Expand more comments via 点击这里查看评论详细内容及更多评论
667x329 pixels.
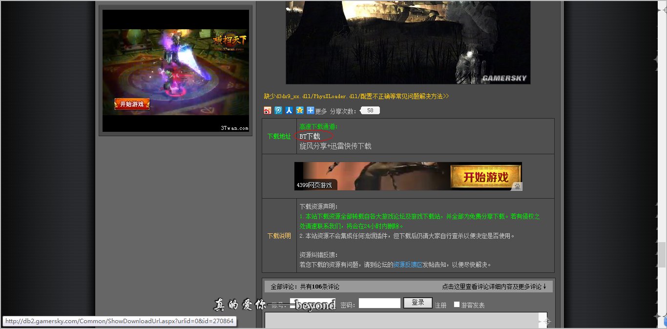[x=494, y=287]
